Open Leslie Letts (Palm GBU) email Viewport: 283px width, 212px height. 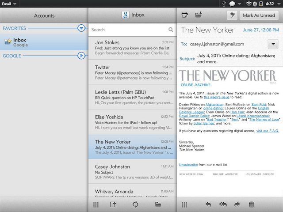(133, 97)
